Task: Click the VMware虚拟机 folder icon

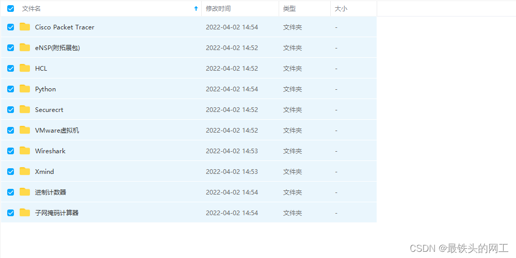Action: point(25,130)
